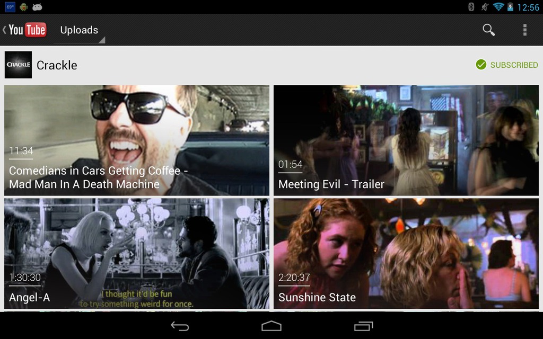The image size is (543, 339).
Task: Tap the 01:54 duration label
Action: (290, 164)
